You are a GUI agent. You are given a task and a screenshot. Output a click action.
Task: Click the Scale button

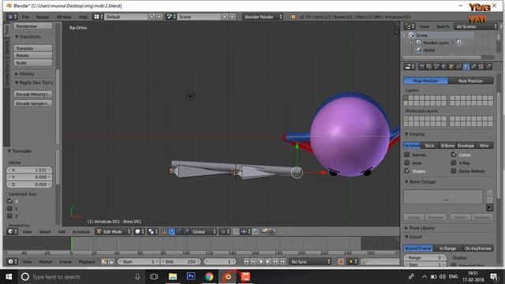pyautogui.click(x=33, y=63)
